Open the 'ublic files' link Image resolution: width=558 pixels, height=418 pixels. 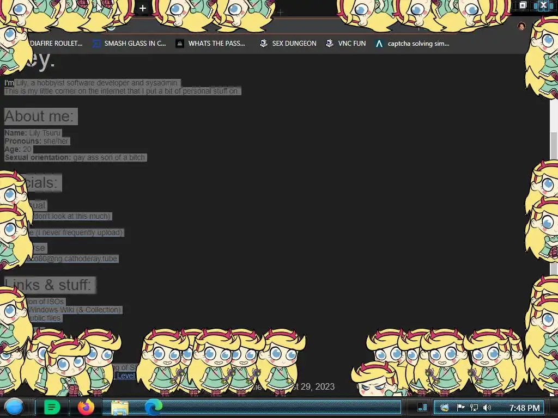click(x=45, y=318)
